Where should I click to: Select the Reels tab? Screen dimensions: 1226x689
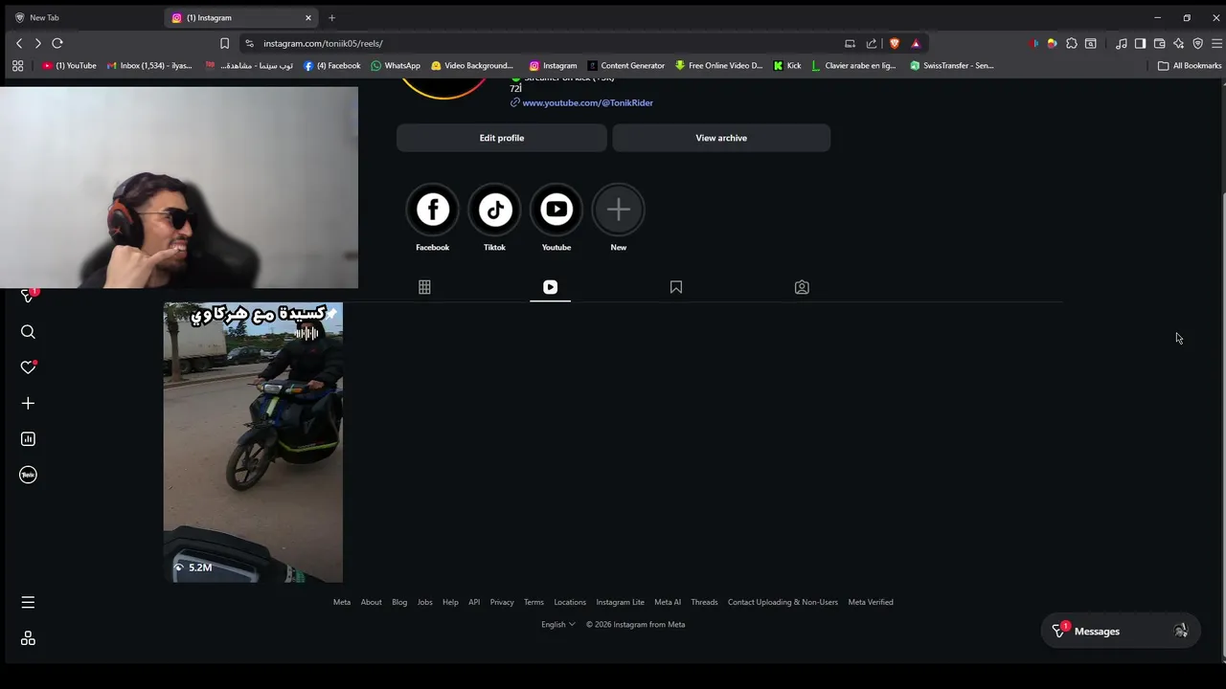coord(550,287)
